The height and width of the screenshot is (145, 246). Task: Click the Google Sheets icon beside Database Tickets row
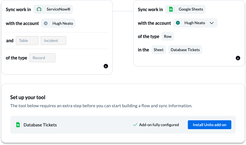[18, 125]
